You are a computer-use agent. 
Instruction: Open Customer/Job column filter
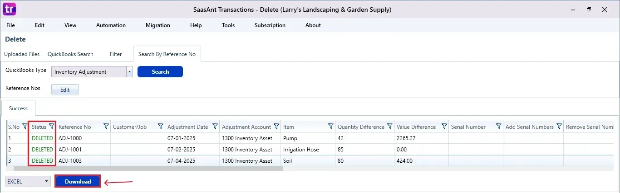pyautogui.click(x=161, y=127)
